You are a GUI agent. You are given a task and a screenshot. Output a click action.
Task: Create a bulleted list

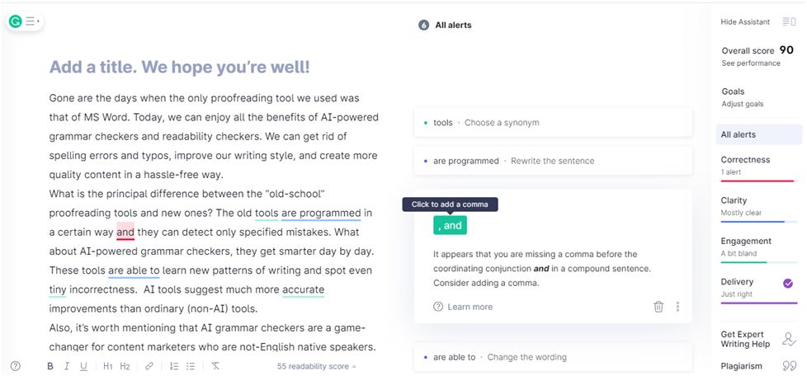pos(191,366)
